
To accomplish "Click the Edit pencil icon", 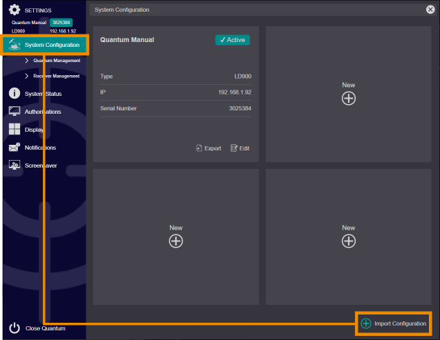I will pos(233,148).
